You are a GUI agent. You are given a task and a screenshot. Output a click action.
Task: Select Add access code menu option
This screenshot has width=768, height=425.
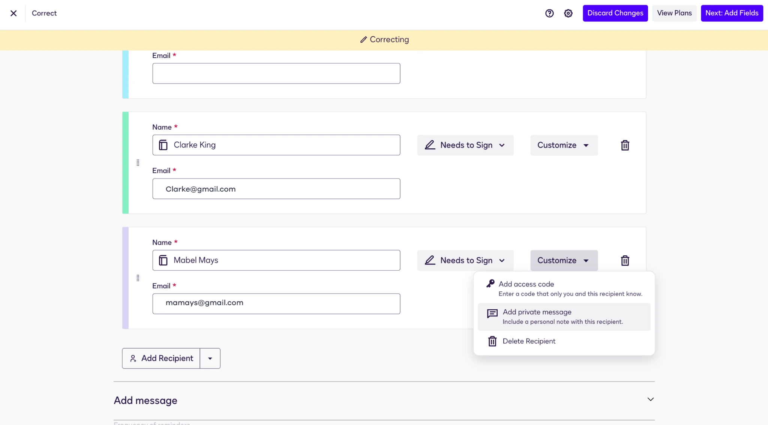click(x=564, y=289)
